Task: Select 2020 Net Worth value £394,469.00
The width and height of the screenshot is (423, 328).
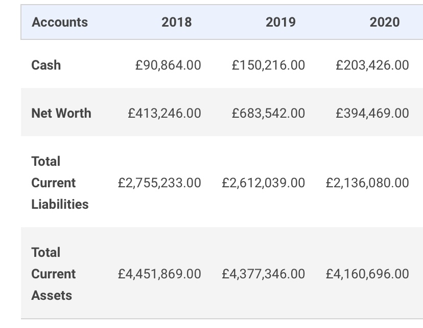Action: (x=372, y=113)
